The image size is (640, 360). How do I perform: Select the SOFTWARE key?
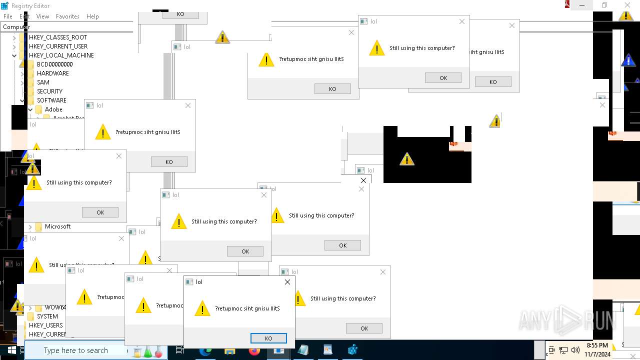point(51,100)
